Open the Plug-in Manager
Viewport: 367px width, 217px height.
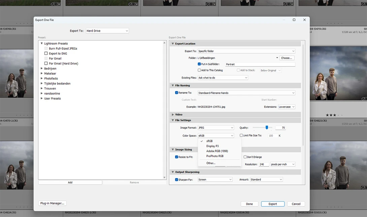(52, 203)
